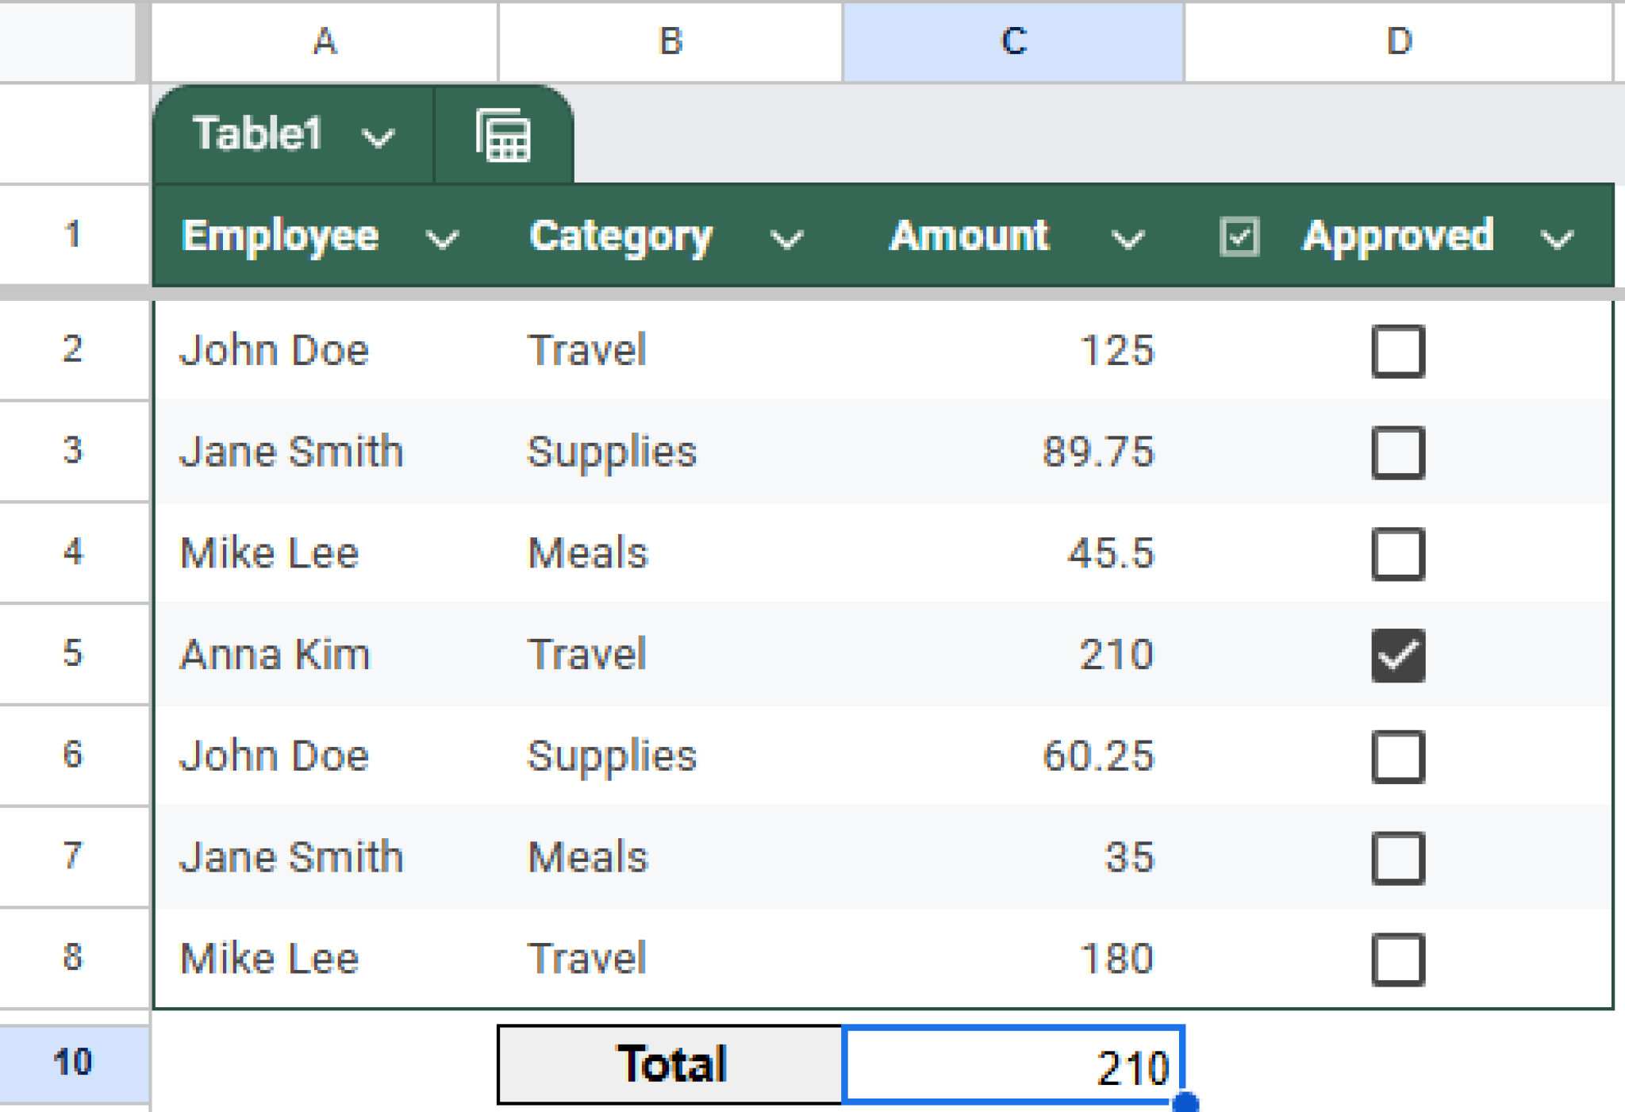1625x1112 pixels.
Task: Open the Employee column filter dropdown
Action: pos(443,237)
